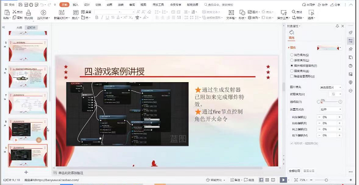The image size is (359, 185).
Task: Click the Presentation Tools icon in ribbon
Action: pos(284,13)
